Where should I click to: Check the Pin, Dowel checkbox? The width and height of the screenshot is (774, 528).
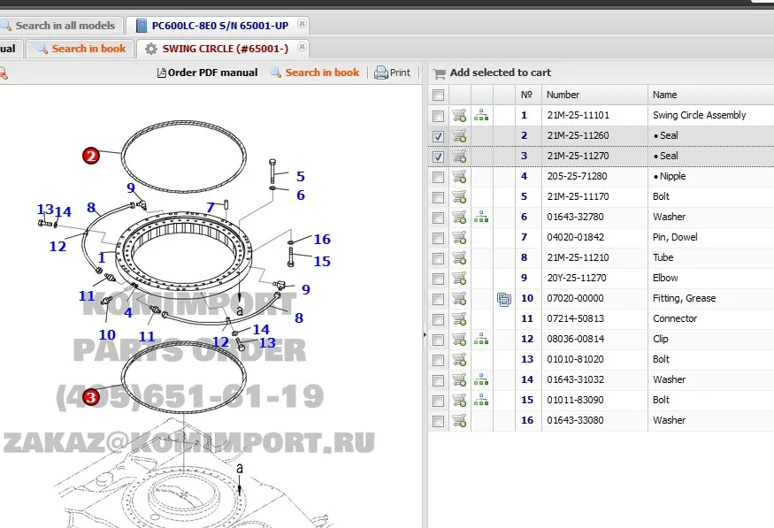click(x=438, y=238)
